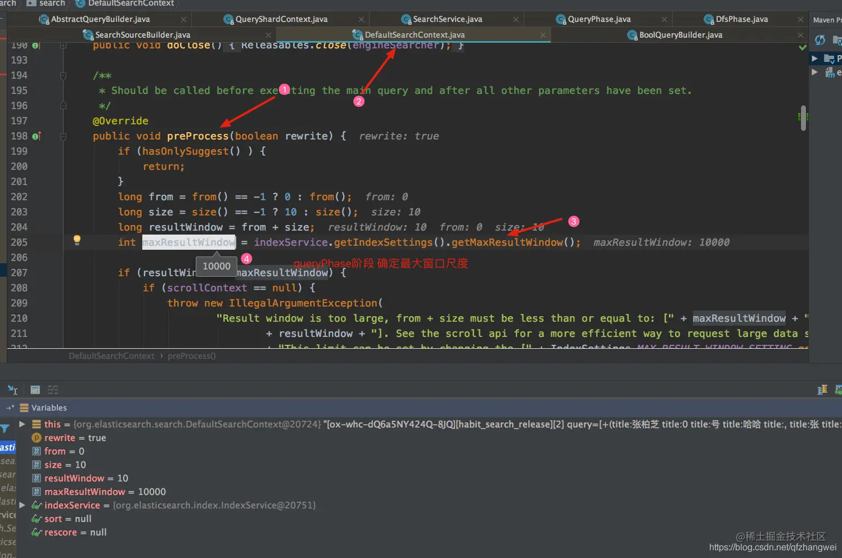
Task: Click the Maven module 'm' file icon
Action: [x=830, y=73]
